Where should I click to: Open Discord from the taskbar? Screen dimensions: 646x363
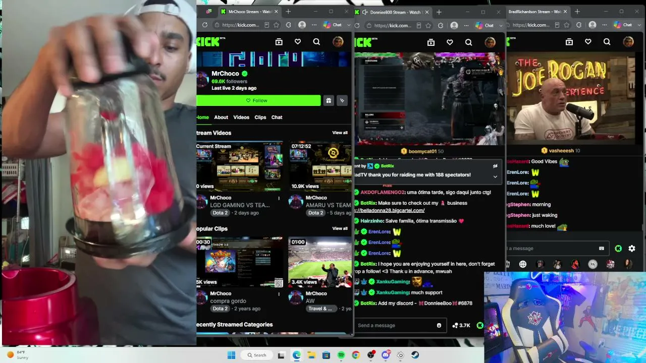coord(386,355)
